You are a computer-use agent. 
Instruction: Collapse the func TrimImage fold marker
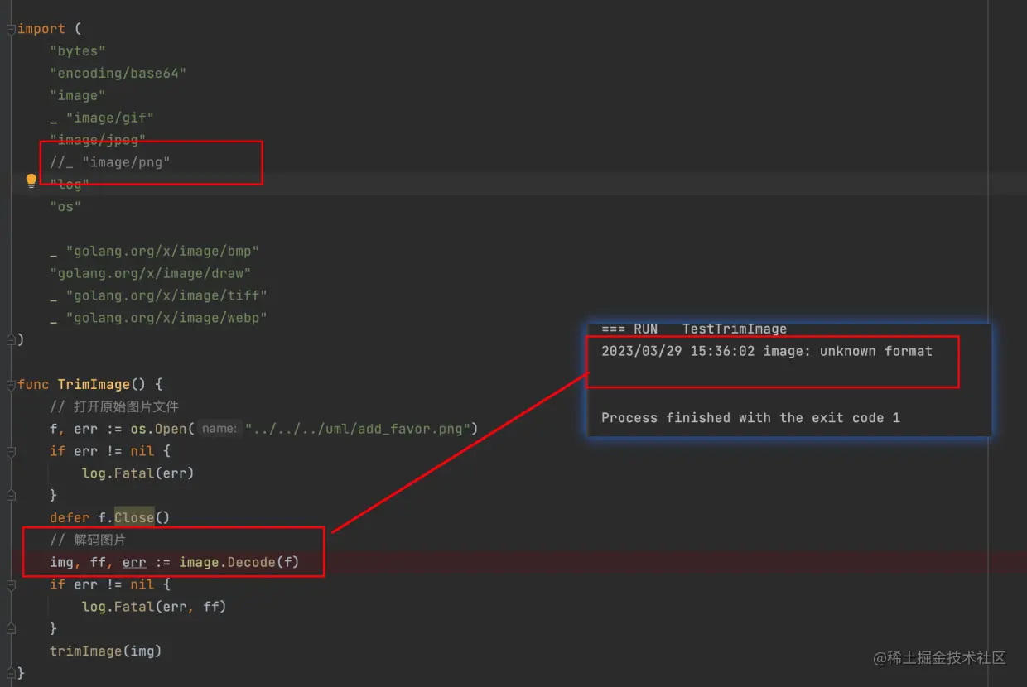pyautogui.click(x=10, y=385)
